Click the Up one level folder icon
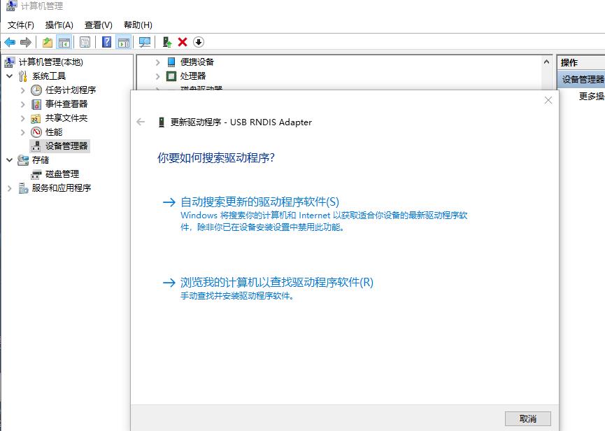Screen dimensions: 605x431 pyautogui.click(x=48, y=42)
